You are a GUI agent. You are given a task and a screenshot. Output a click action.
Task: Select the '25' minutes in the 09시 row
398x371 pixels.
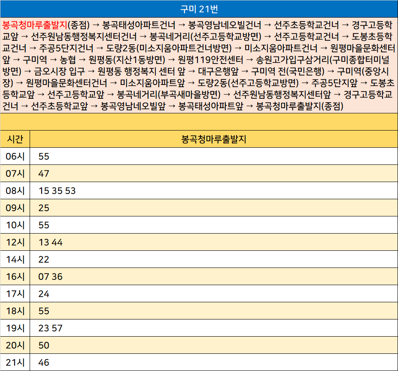tap(44, 208)
